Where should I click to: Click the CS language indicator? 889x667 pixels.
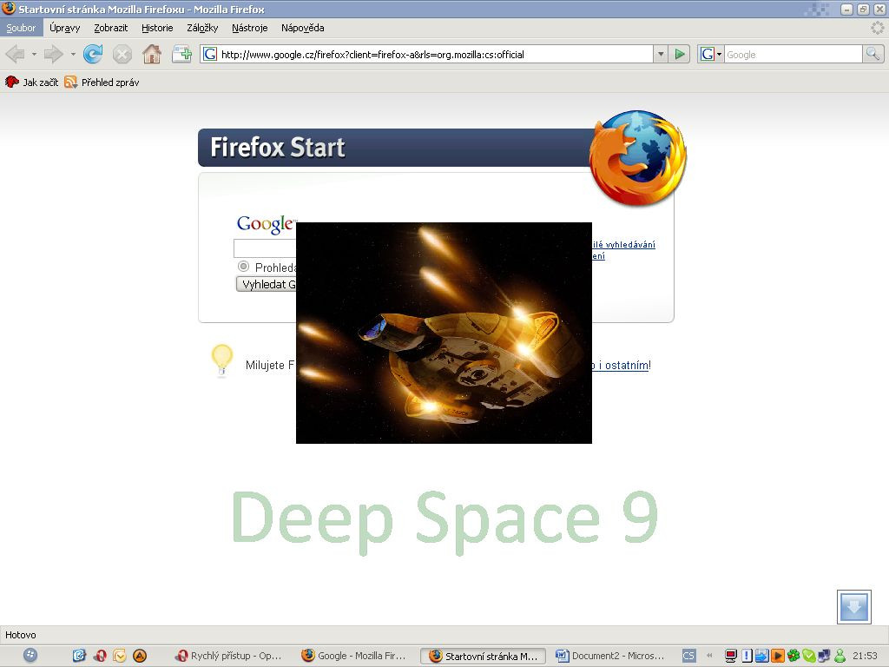tap(688, 656)
